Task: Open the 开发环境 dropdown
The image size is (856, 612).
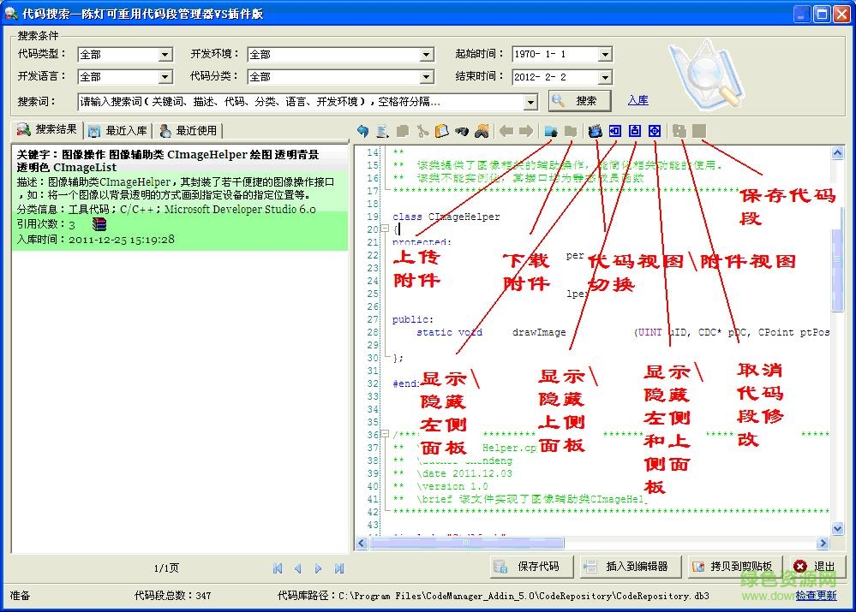Action: pos(427,55)
